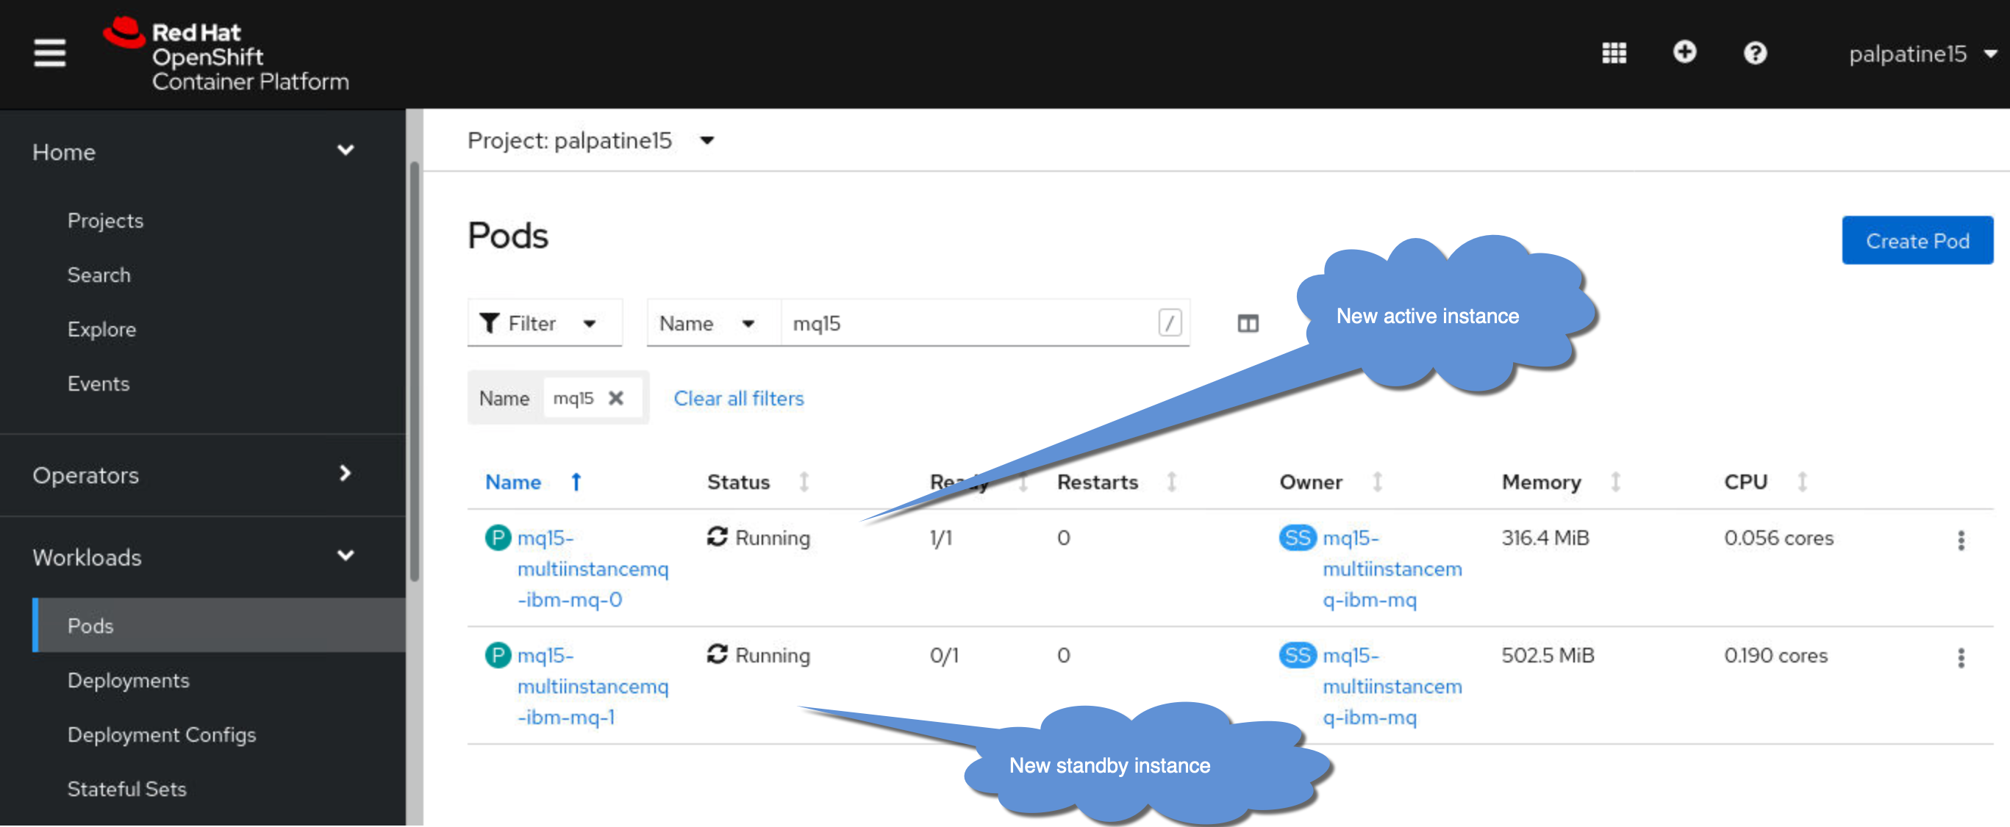Image resolution: width=2010 pixels, height=827 pixels.
Task: Click the 316.4 MiB memory value
Action: (1545, 538)
